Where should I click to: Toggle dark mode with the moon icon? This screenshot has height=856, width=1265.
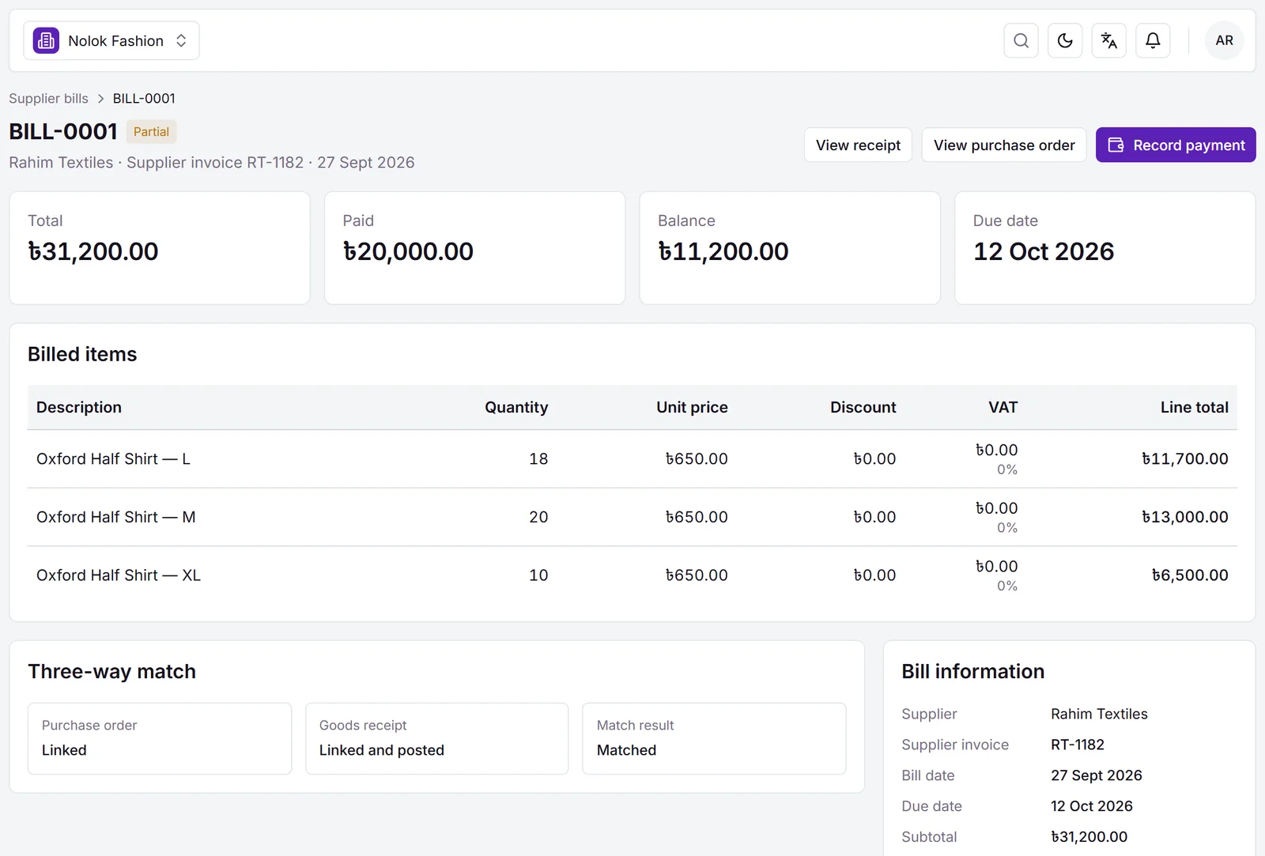pos(1065,40)
